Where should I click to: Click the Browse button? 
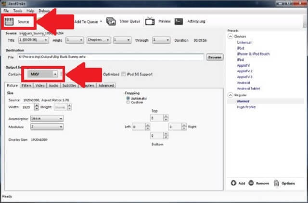(215, 57)
